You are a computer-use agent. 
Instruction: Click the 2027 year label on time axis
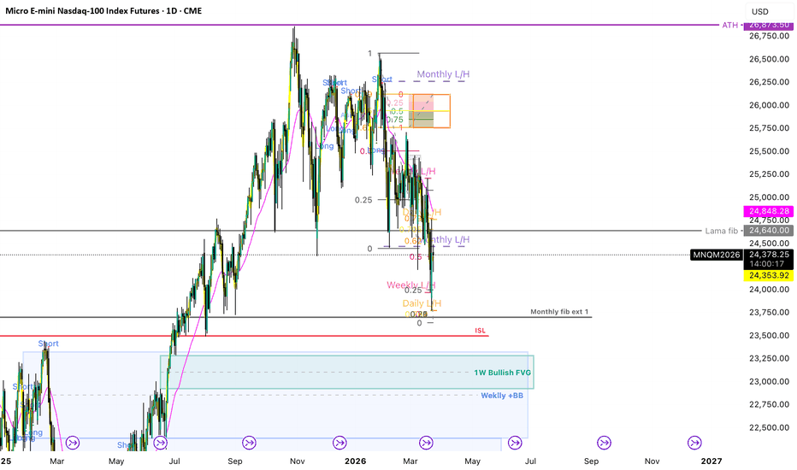coord(711,461)
